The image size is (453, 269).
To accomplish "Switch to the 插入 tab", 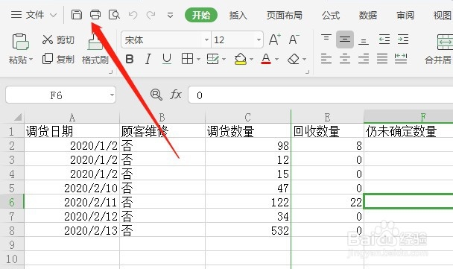I will [x=238, y=15].
